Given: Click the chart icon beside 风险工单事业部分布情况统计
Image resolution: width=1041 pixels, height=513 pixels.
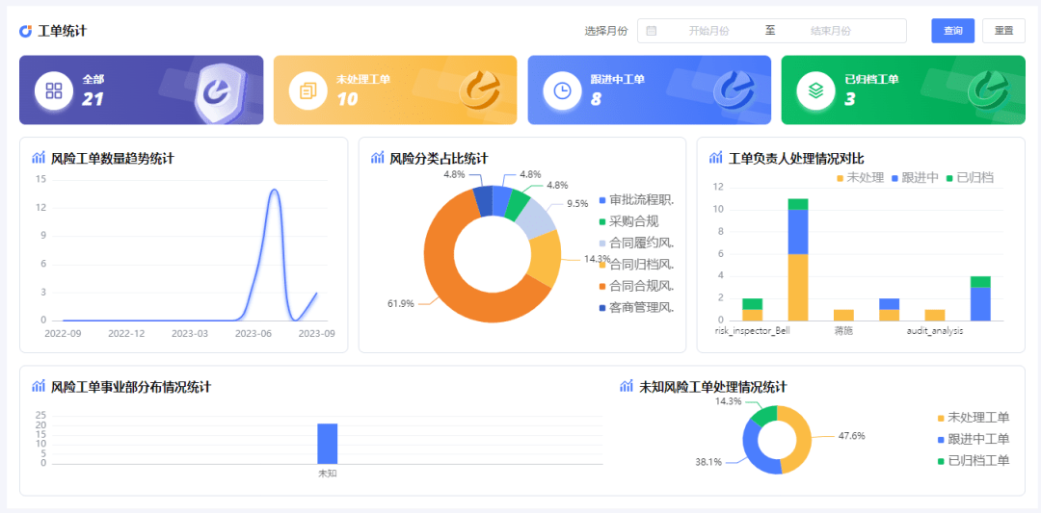Looking at the screenshot, I should [x=38, y=386].
